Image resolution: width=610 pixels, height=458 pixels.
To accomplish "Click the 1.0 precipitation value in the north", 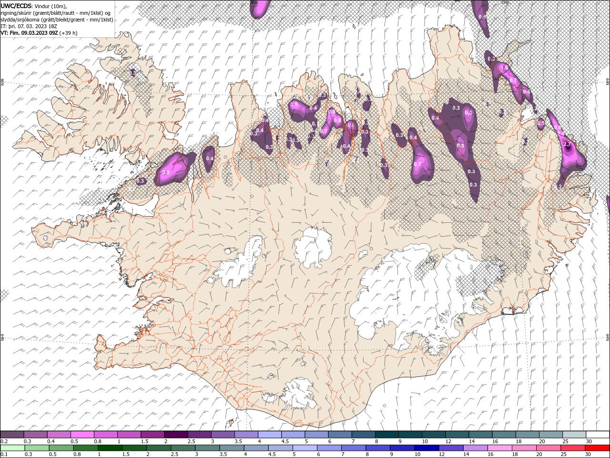I will coord(294,104).
